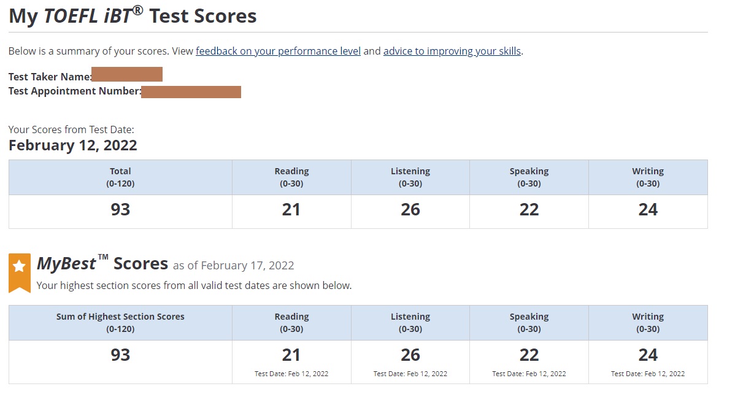Click the Reading score 21 under test date scores
The height and width of the screenshot is (397, 735).
[291, 210]
